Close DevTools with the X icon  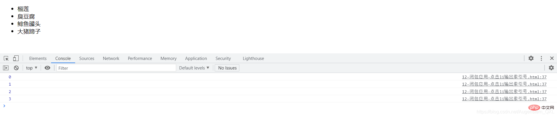tap(552, 58)
